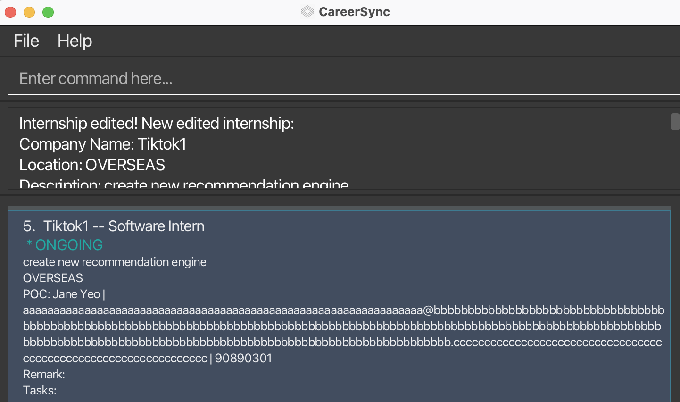
Task: Click the Tasks: label
Action: [x=40, y=390]
